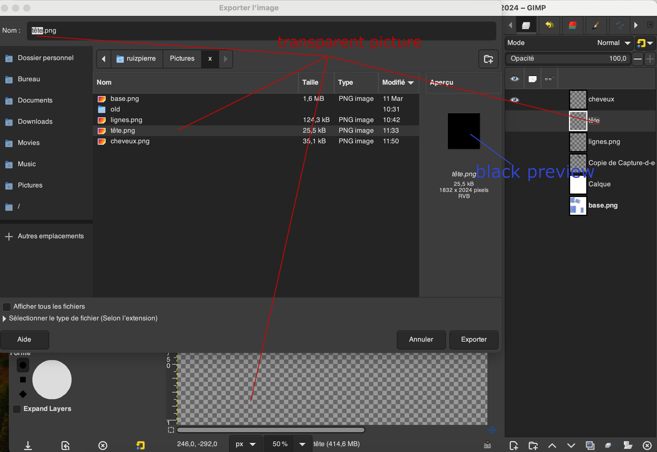Select cheveux.png in the file list
The image size is (657, 452).
pos(130,141)
